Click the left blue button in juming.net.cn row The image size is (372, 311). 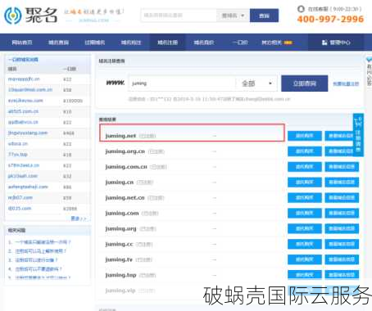tap(305, 197)
